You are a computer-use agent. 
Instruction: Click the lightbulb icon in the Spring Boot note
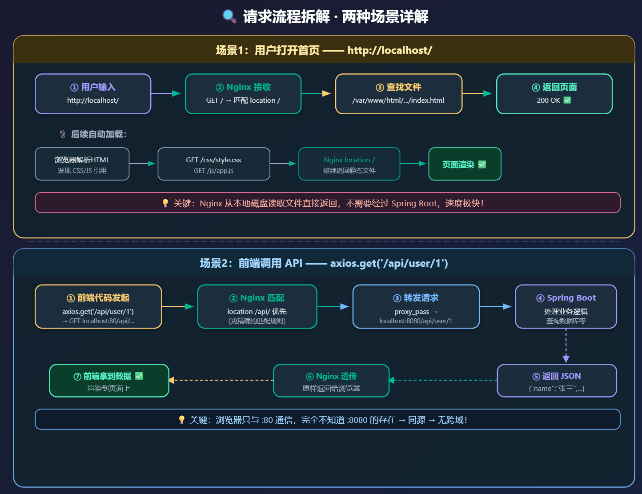click(165, 203)
